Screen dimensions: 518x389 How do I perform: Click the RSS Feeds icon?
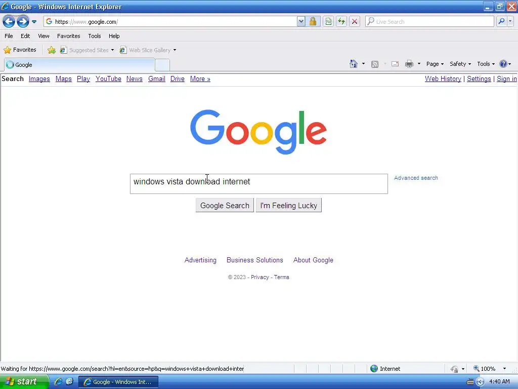(x=375, y=64)
